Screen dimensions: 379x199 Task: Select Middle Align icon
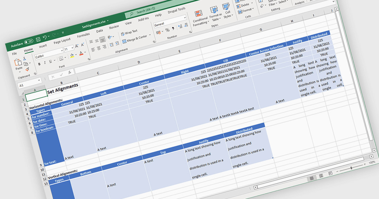[x=96, y=41]
